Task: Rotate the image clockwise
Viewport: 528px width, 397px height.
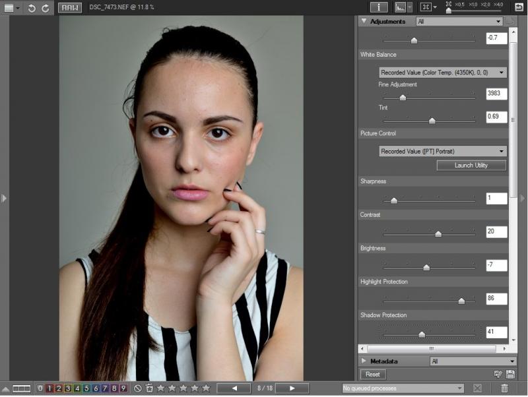Action: click(46, 8)
